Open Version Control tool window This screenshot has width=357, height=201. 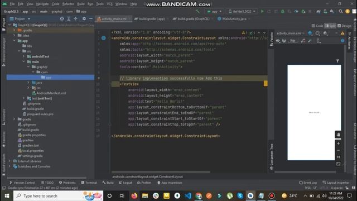pyautogui.click(x=22, y=183)
